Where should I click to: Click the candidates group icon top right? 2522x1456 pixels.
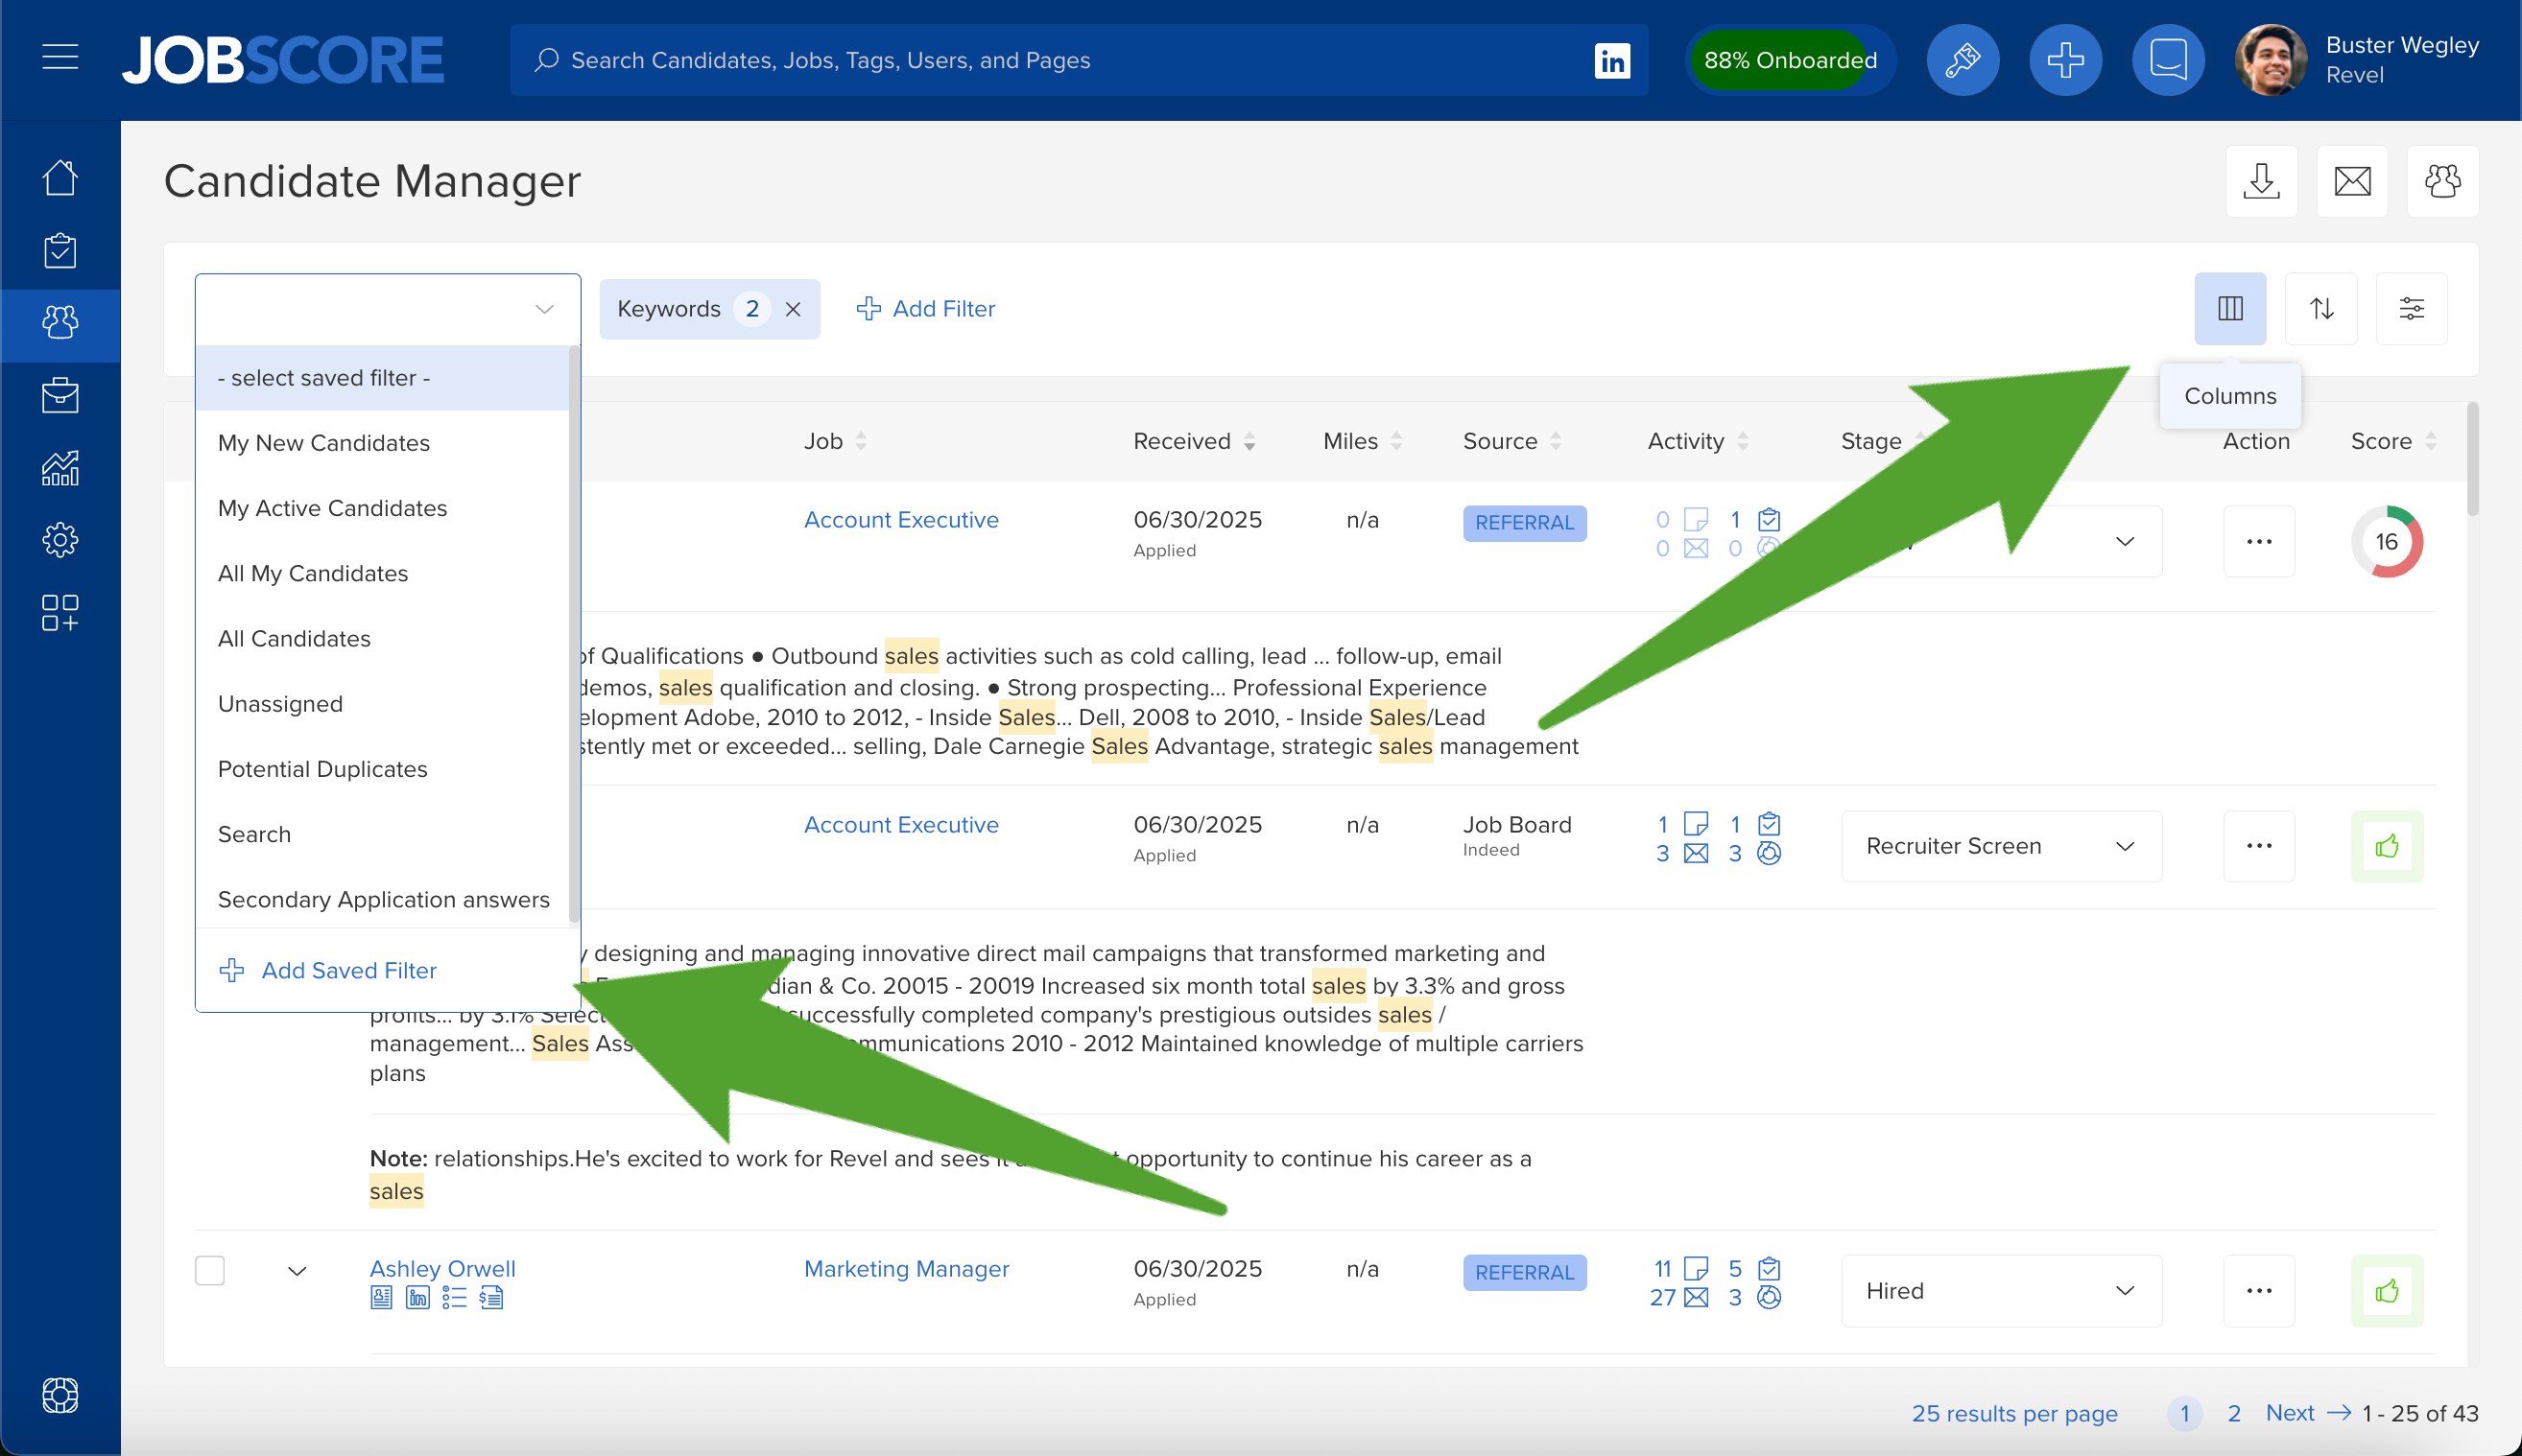coord(2442,181)
